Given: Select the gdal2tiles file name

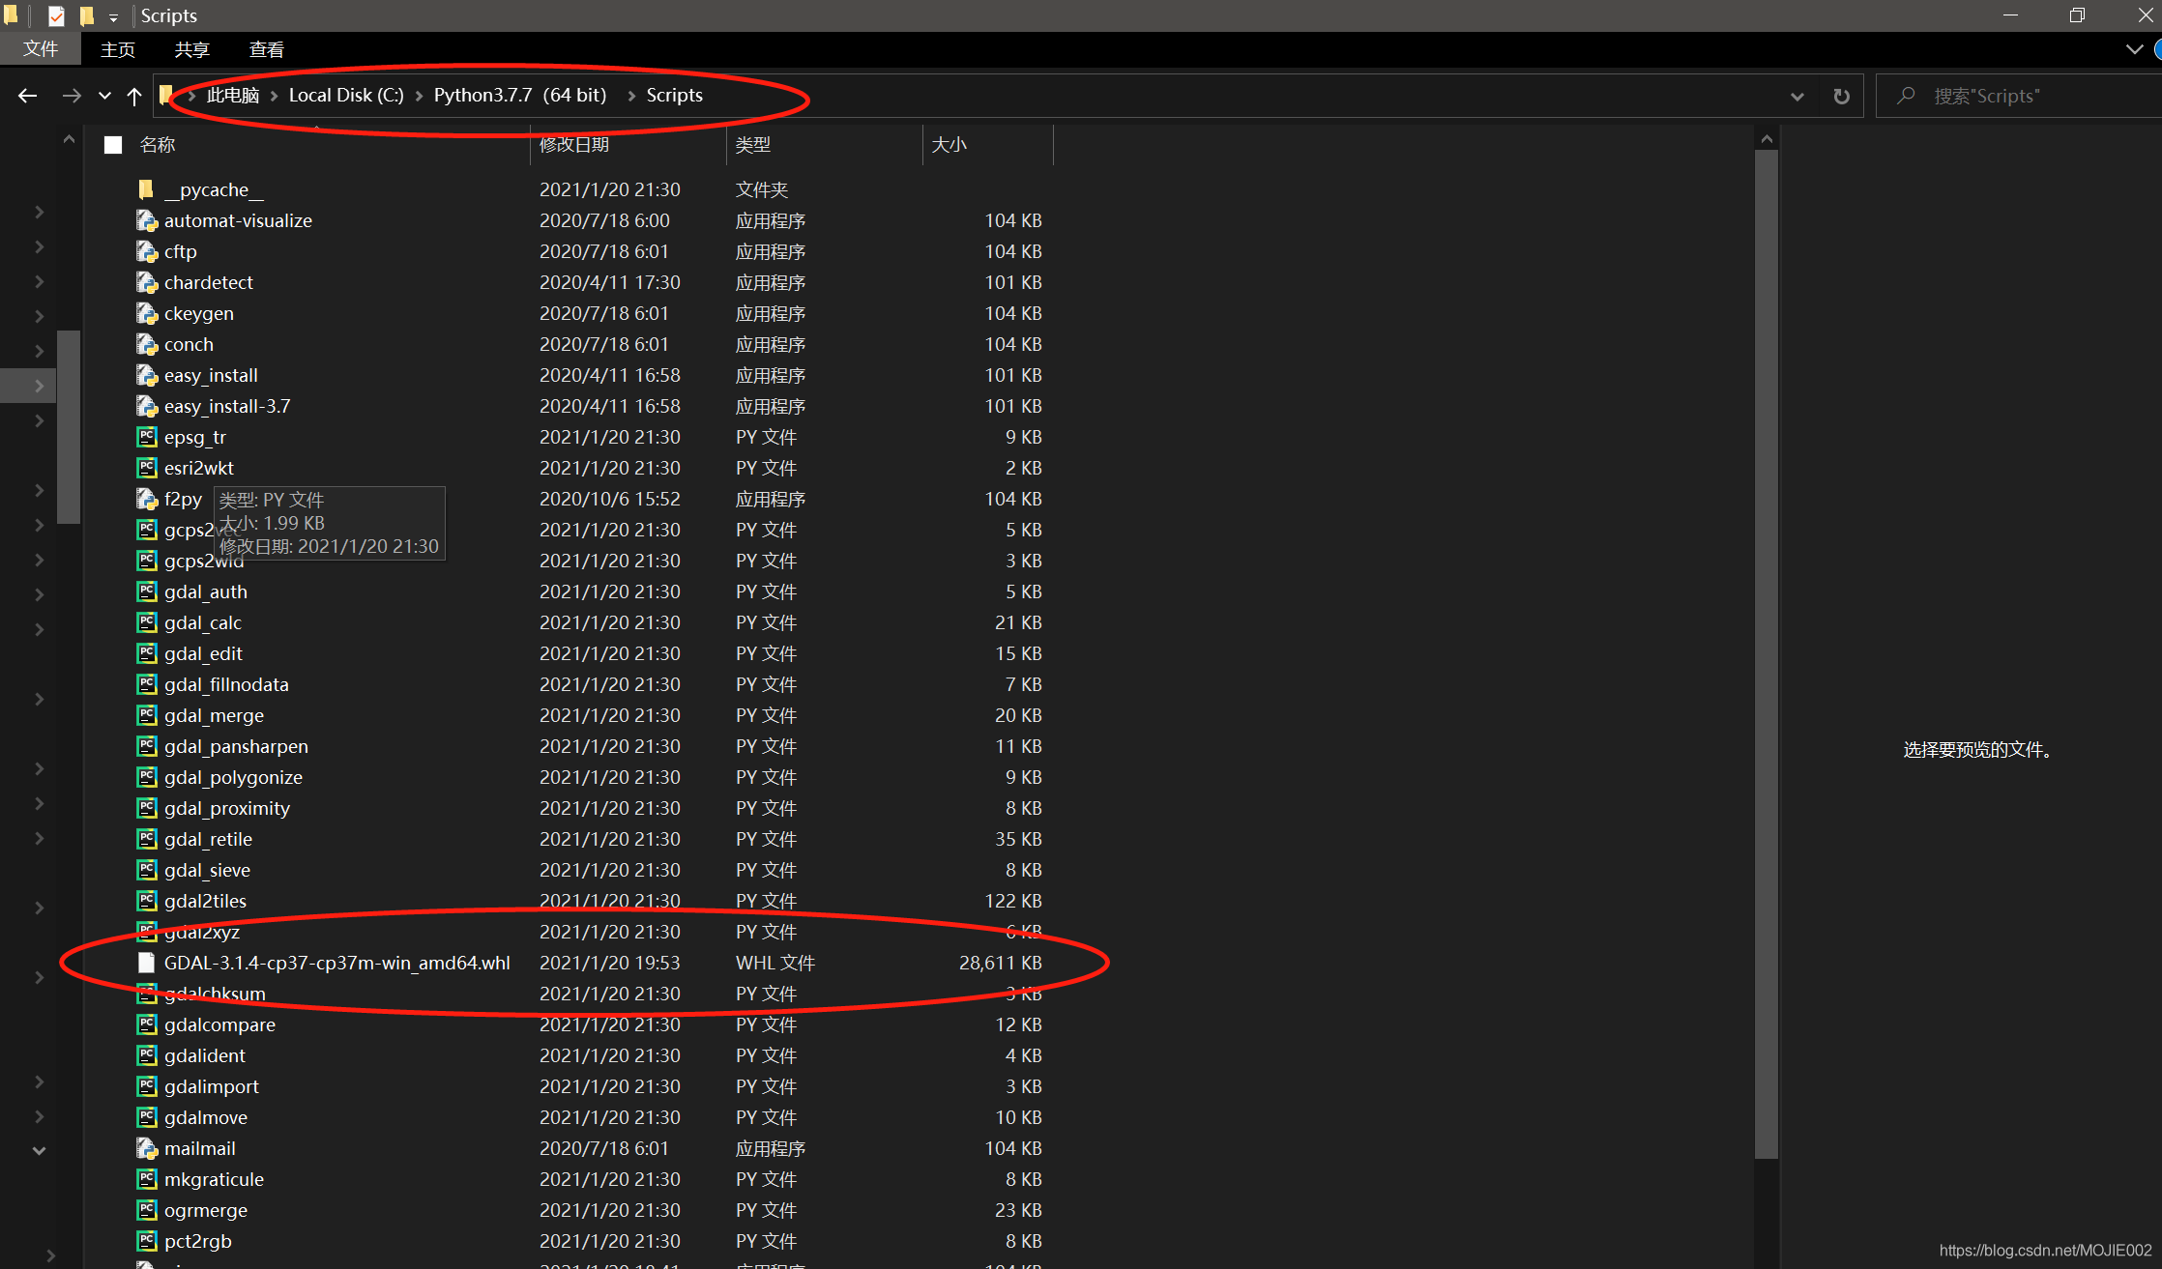Looking at the screenshot, I should (x=205, y=901).
